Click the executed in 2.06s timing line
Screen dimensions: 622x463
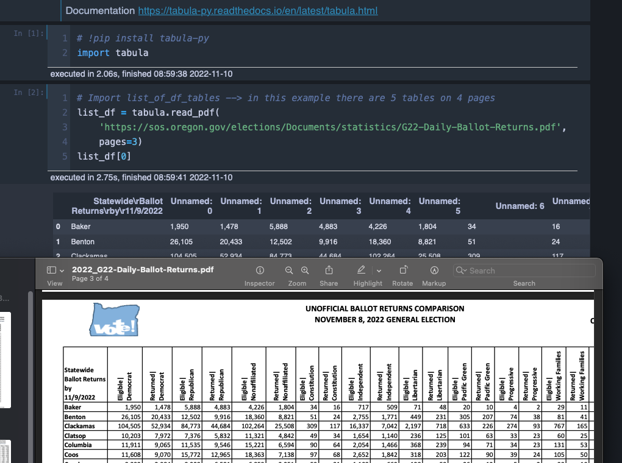(141, 74)
